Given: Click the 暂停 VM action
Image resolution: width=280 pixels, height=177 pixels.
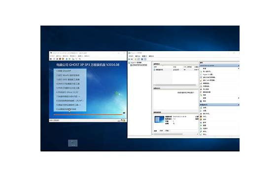Looking at the screenshot, I should coord(205,122).
